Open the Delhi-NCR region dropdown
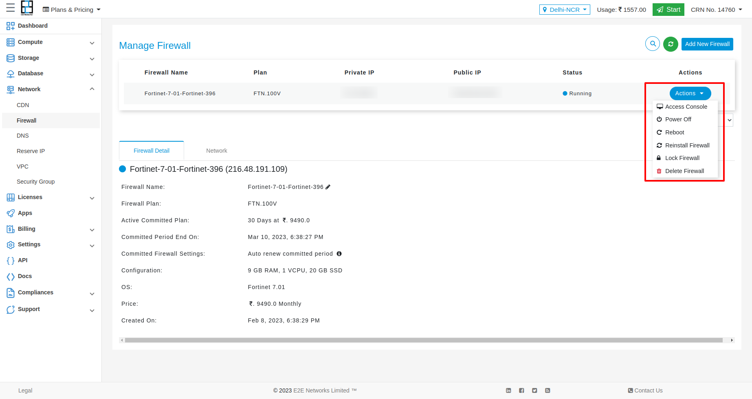Viewport: 752px width, 399px height. point(565,9)
